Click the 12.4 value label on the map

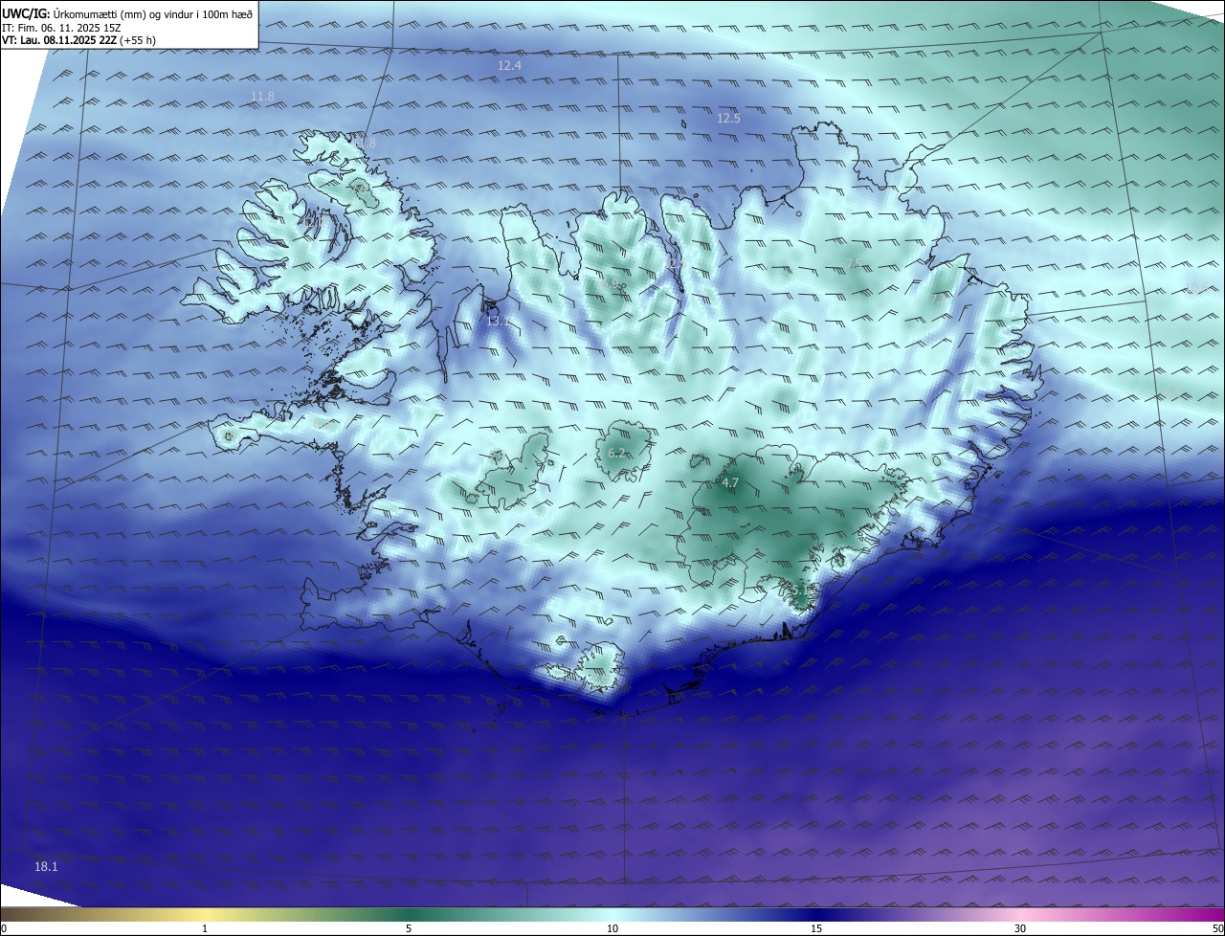coord(509,65)
